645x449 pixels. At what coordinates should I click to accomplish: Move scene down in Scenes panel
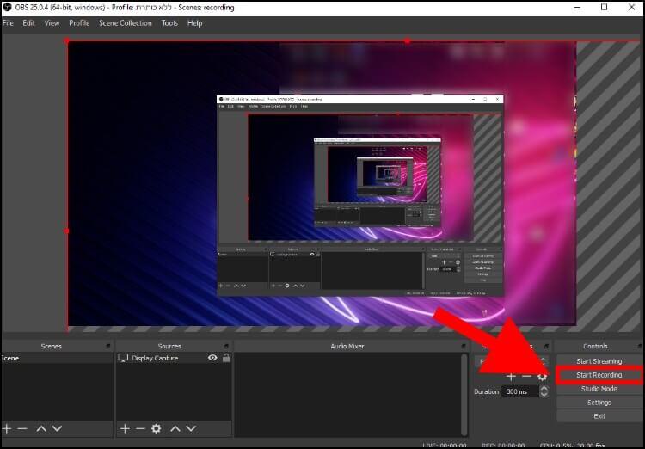point(57,429)
